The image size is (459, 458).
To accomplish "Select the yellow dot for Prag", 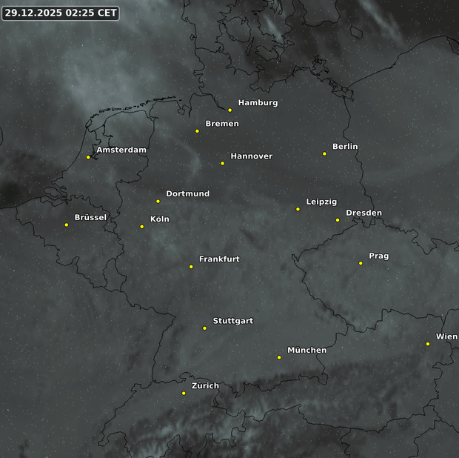I will coord(361,263).
